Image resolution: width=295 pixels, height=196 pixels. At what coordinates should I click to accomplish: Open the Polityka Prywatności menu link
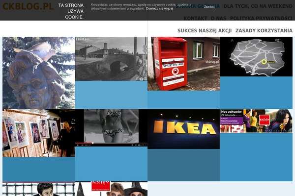click(x=262, y=19)
